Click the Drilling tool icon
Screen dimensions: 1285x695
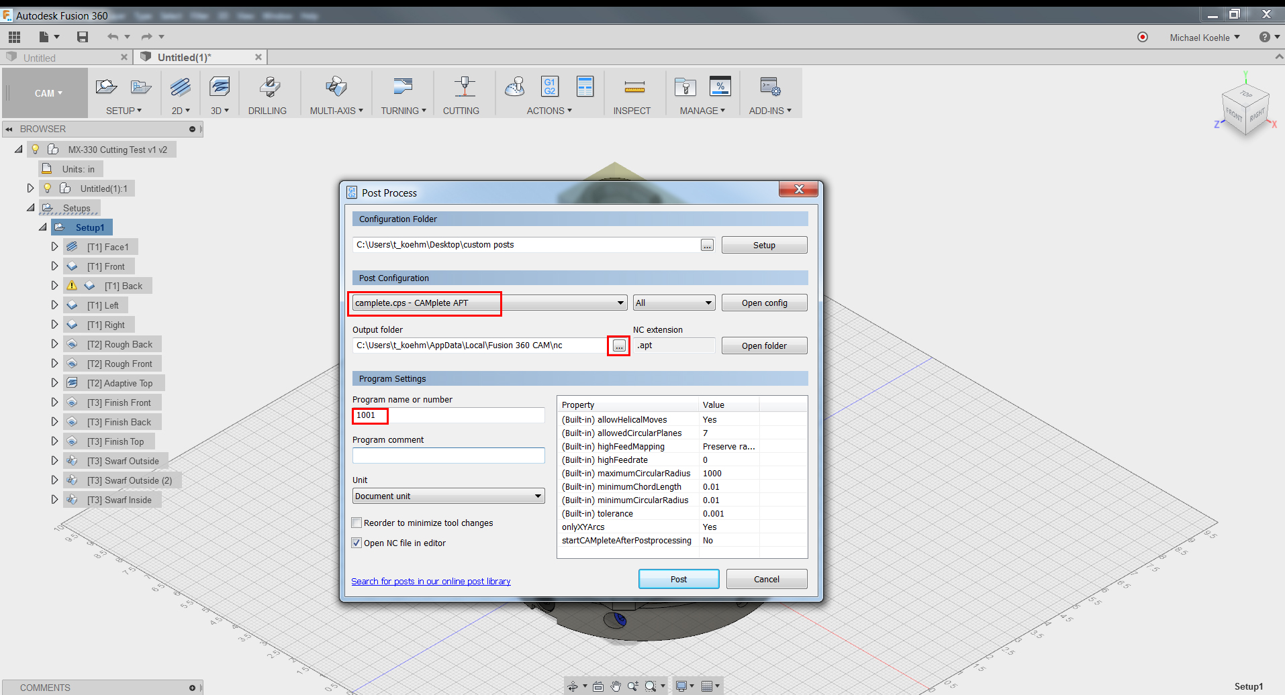click(x=270, y=87)
